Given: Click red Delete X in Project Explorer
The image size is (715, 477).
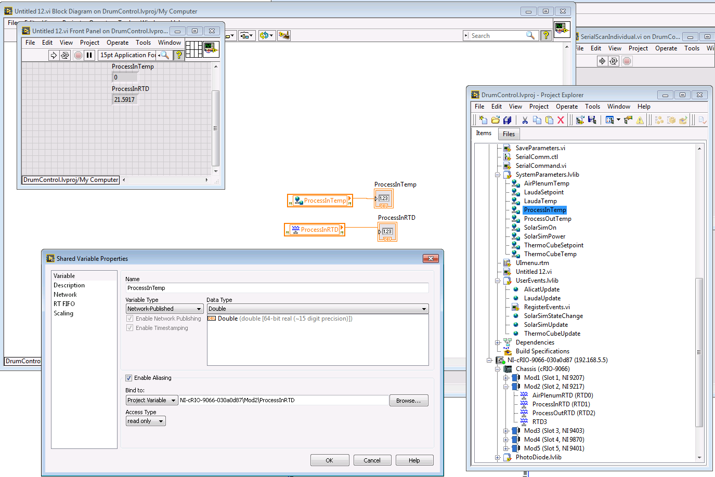Looking at the screenshot, I should pyautogui.click(x=561, y=120).
